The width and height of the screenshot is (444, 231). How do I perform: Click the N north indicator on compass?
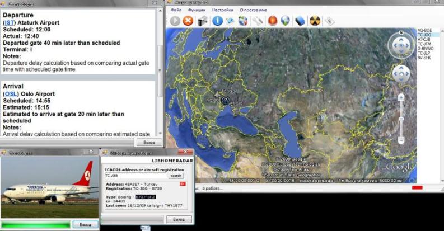click(401, 33)
